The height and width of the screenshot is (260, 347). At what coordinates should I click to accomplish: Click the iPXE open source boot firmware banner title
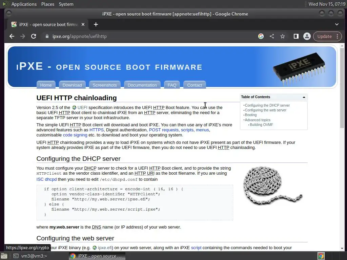click(109, 67)
